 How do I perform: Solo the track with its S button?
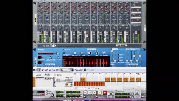[x=48, y=79]
